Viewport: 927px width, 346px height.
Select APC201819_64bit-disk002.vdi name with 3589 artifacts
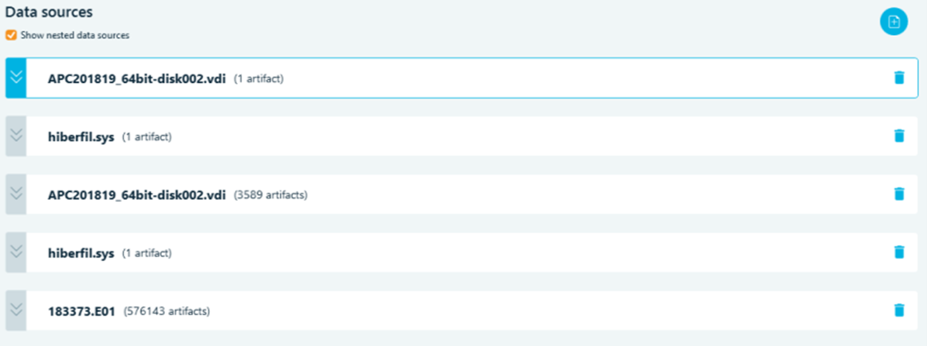(137, 195)
